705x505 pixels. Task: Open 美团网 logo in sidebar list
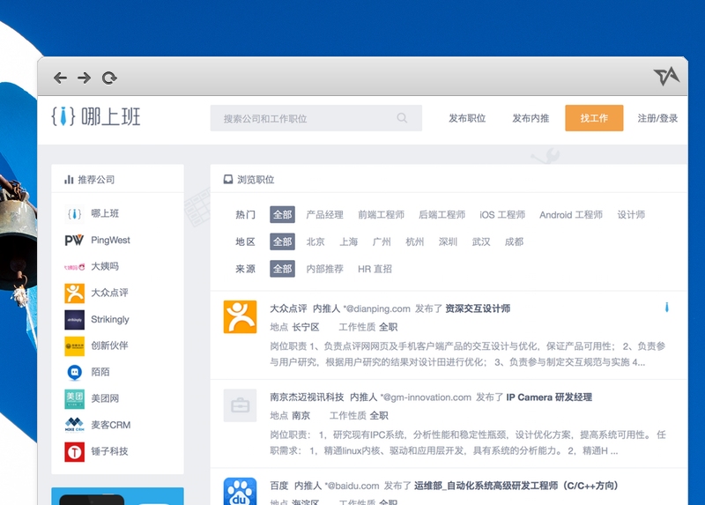pyautogui.click(x=74, y=399)
